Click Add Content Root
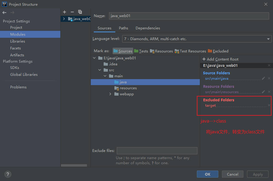Image resolution: width=273 pixels, height=181 pixels. pyautogui.click(x=220, y=59)
